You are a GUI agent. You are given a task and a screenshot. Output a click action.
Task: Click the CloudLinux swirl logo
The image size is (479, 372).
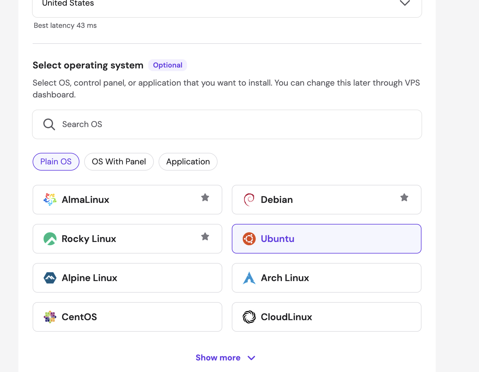249,317
